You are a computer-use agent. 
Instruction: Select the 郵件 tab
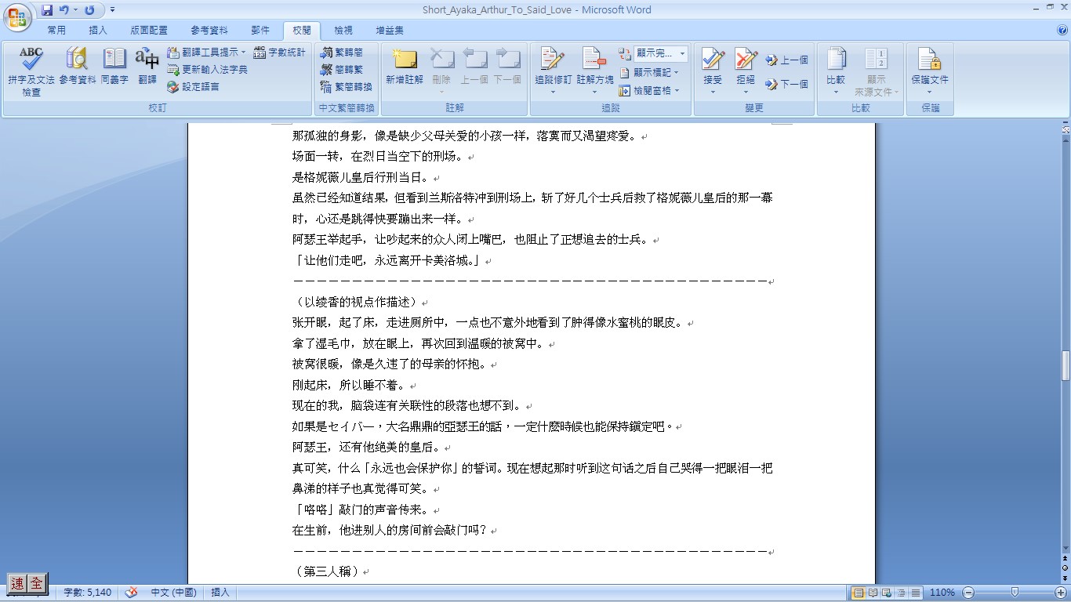pyautogui.click(x=260, y=31)
